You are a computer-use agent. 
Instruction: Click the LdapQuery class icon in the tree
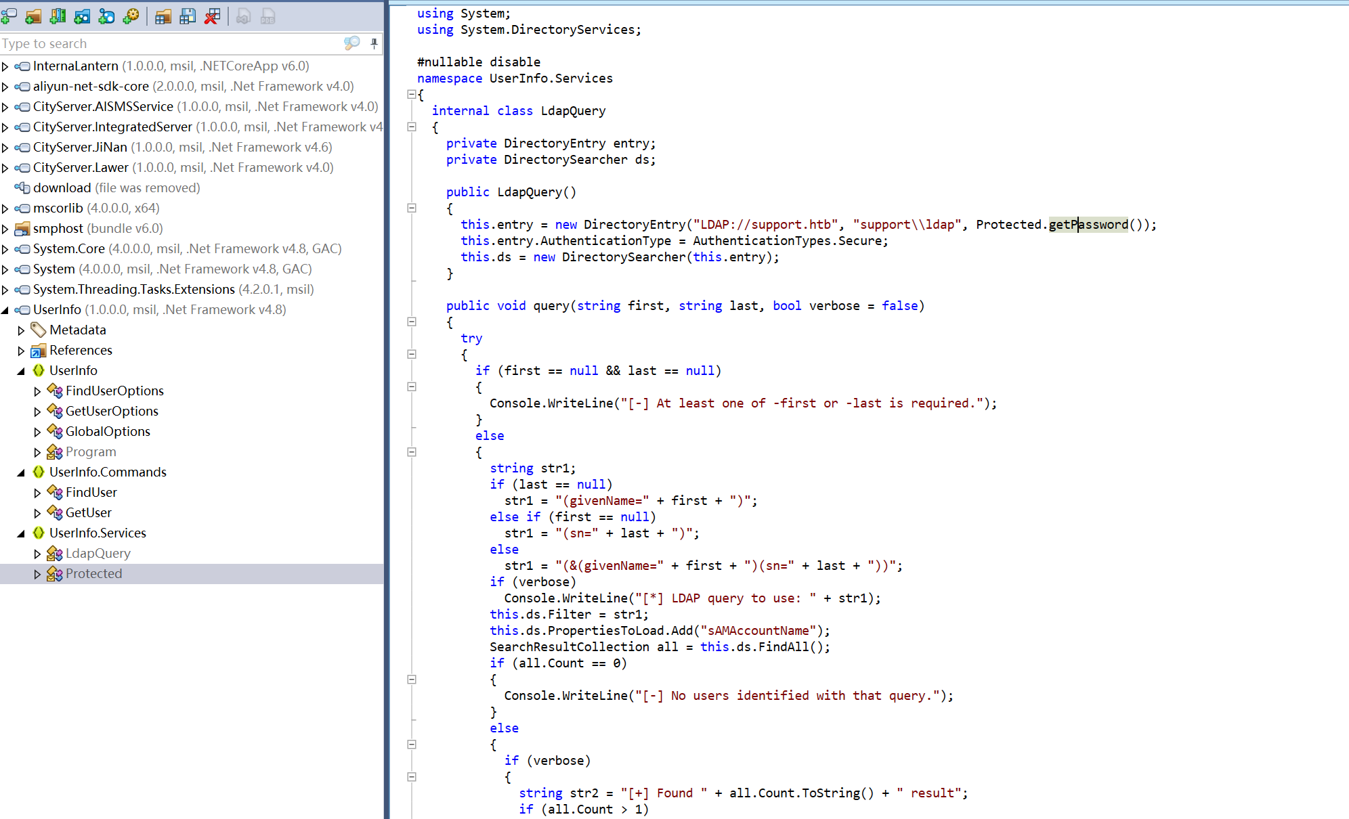point(55,553)
